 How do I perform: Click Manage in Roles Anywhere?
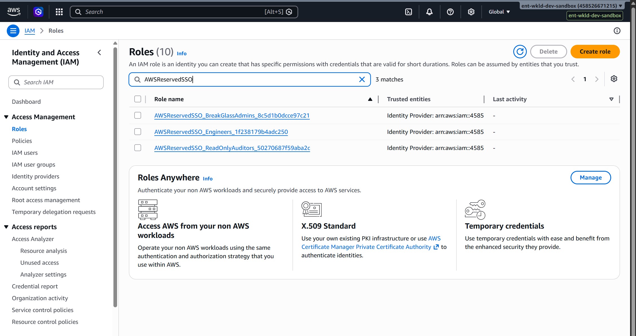pos(591,178)
